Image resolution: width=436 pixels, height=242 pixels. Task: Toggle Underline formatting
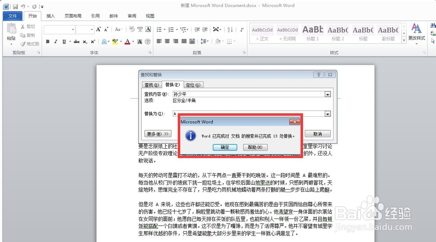pyautogui.click(x=64, y=41)
